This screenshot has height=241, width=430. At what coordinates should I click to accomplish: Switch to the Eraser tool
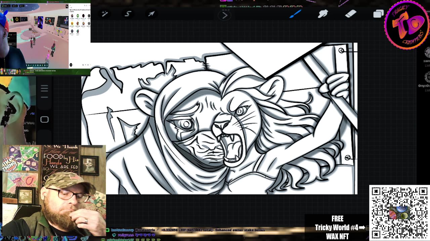350,14
